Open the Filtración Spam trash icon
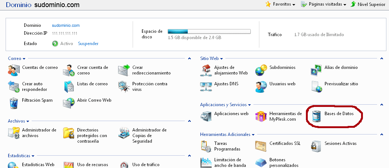Screen dimensions: 389x168 14,102
